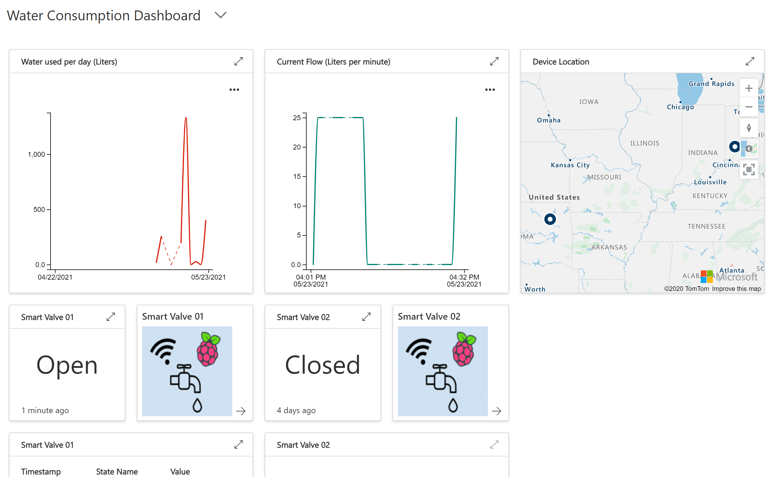Screen dimensions: 771x477
Task: Expand the Current Flow chart tile
Action: point(494,61)
